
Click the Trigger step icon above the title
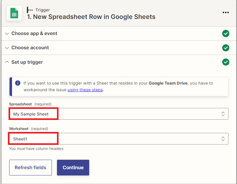coord(30,10)
